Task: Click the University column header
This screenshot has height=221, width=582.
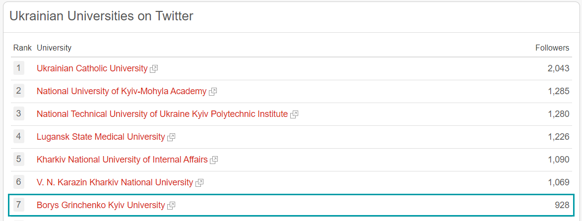Action: [x=54, y=48]
